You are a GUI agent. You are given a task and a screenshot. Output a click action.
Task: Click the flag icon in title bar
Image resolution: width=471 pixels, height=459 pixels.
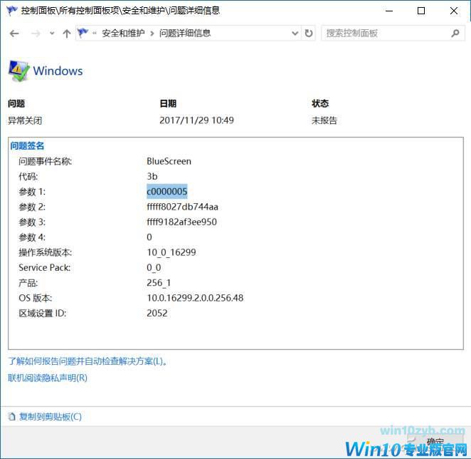12,11
